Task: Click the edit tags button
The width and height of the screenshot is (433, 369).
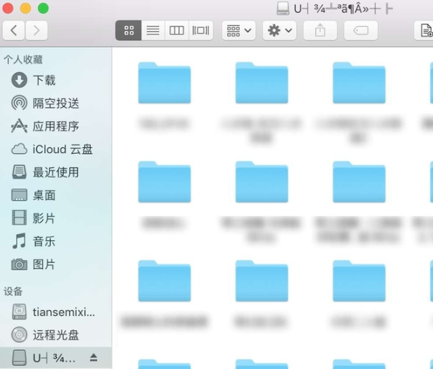Action: point(360,30)
